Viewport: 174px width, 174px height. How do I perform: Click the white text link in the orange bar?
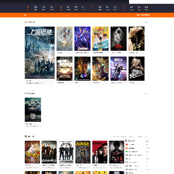(x=143, y=15)
